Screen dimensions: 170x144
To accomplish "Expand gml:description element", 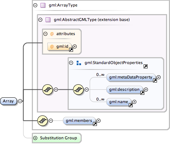I will (146, 89).
